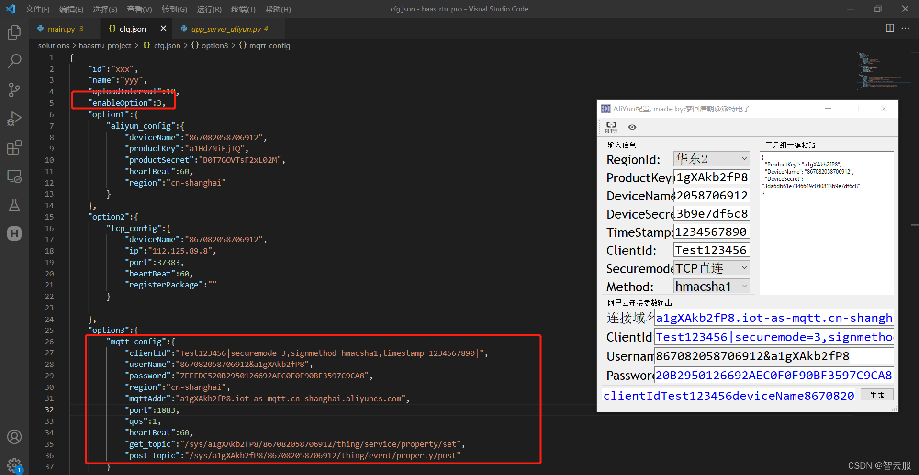The width and height of the screenshot is (919, 475).
Task: Click the ClientId input Test123456
Action: click(711, 250)
